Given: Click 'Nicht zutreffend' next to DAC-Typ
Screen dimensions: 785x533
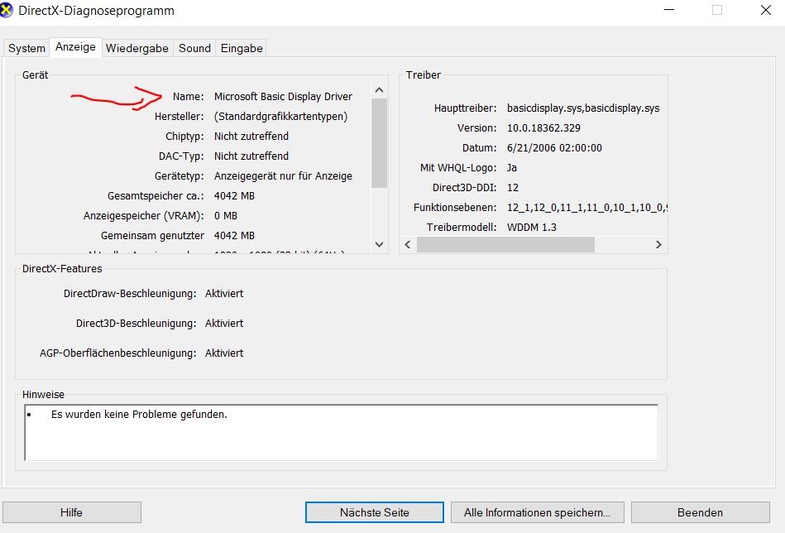Looking at the screenshot, I should pyautogui.click(x=251, y=156).
